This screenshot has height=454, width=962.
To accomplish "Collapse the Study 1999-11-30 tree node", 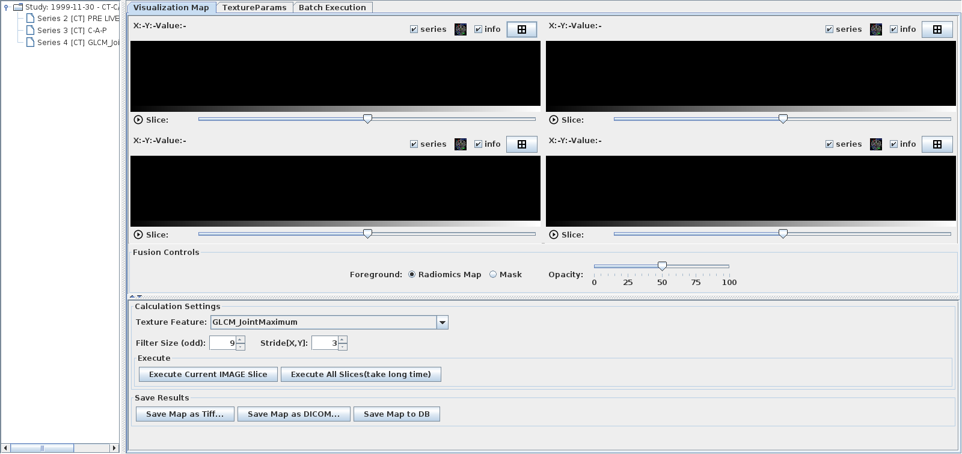I will [6, 7].
